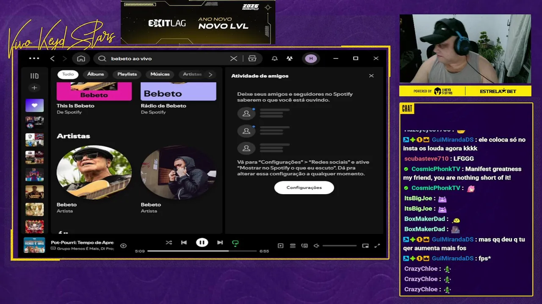Open the Rádio de Bebeto cover

point(178,91)
